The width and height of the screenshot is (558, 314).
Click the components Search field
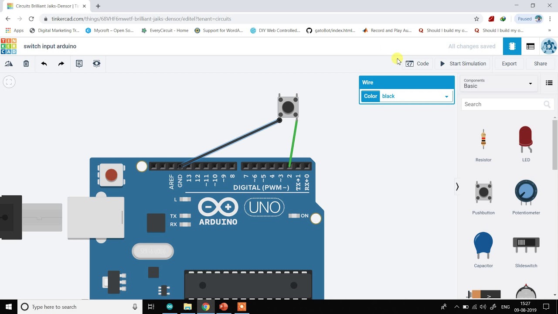click(507, 104)
